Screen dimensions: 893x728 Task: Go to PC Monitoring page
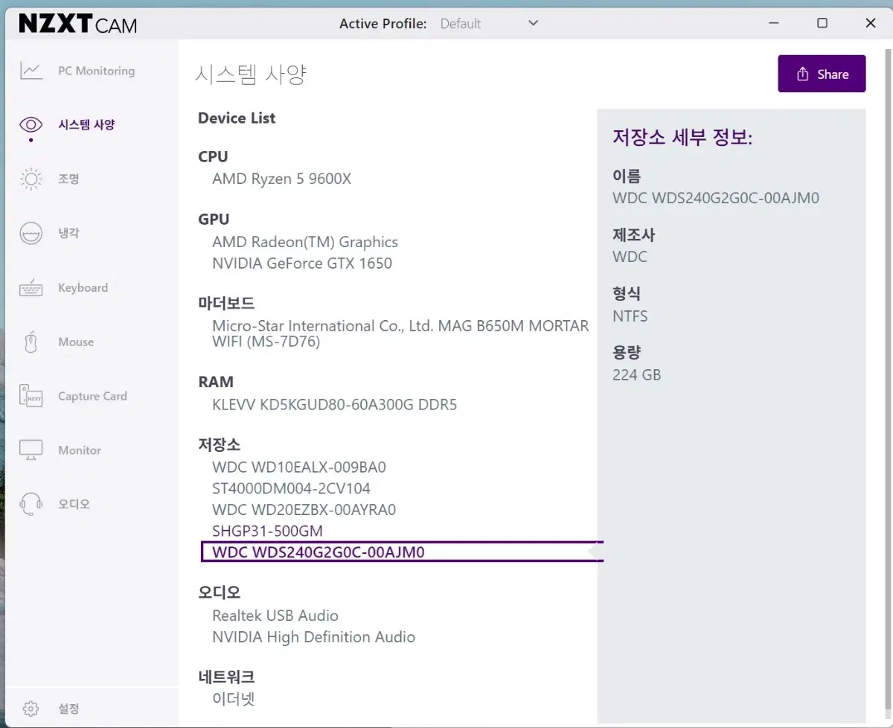(96, 71)
